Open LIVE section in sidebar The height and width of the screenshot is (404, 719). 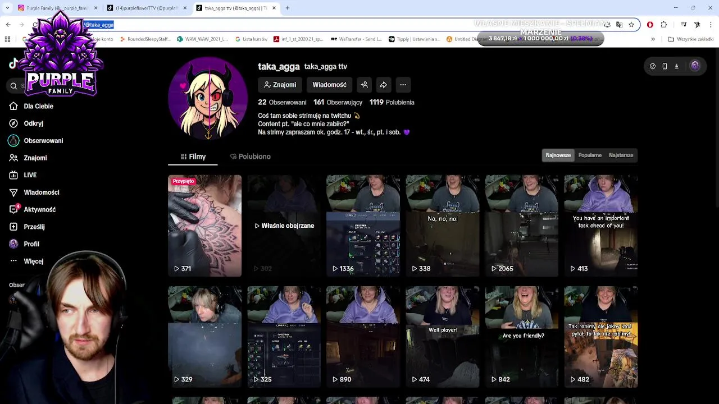(23, 175)
